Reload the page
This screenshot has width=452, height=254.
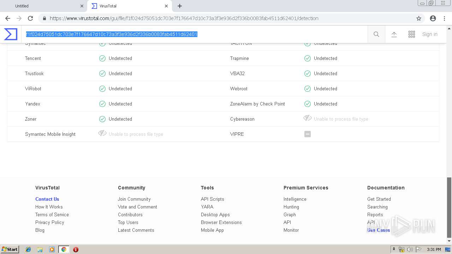click(30, 18)
